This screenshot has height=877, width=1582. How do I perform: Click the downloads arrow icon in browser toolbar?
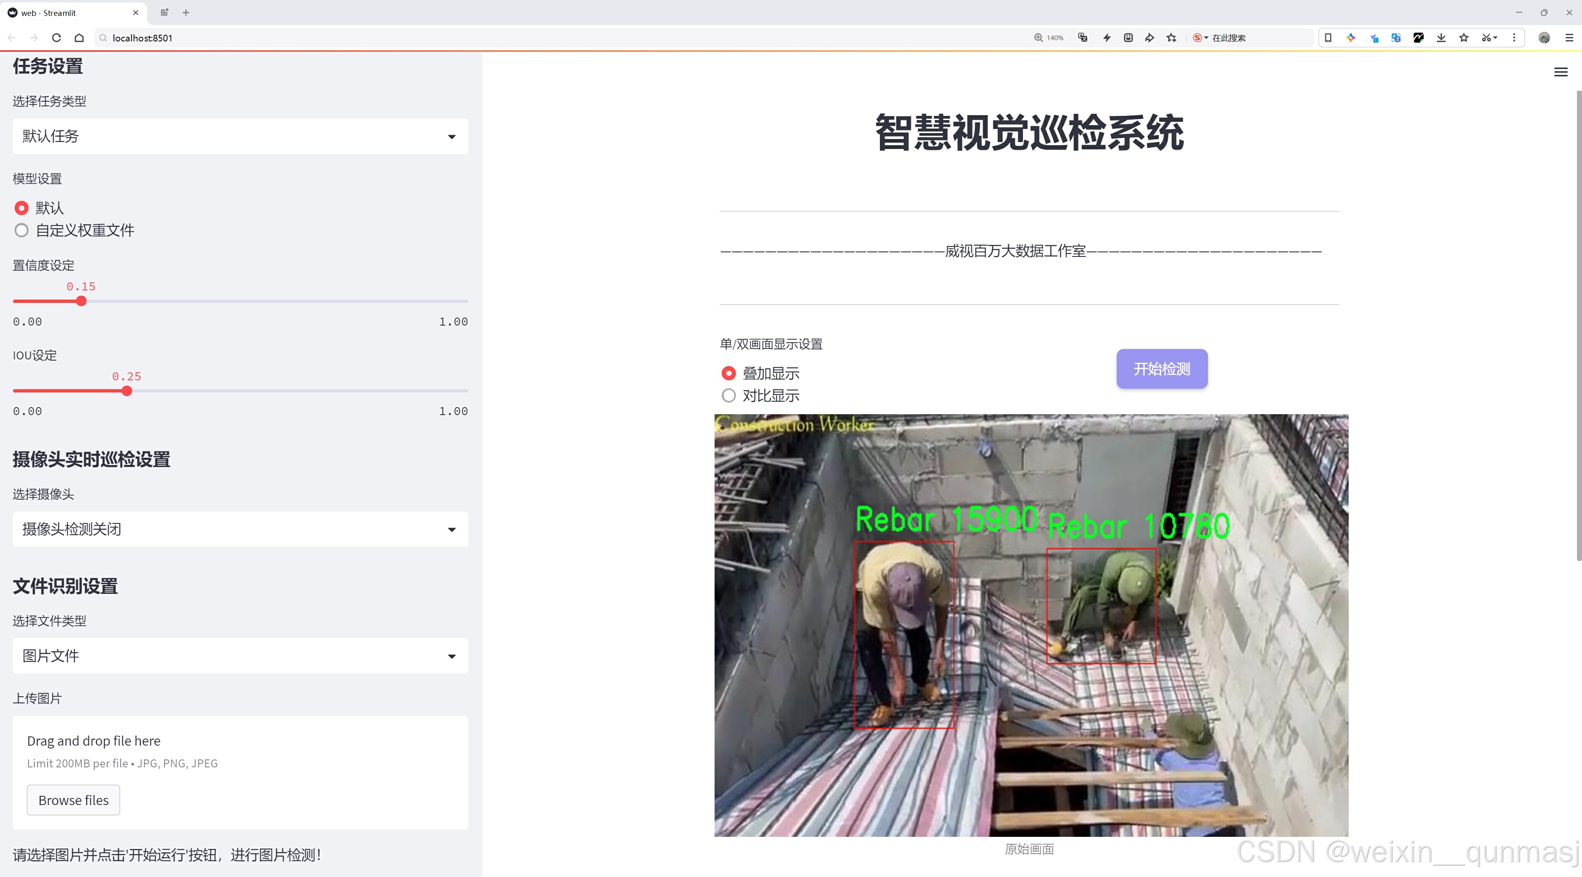point(1441,38)
